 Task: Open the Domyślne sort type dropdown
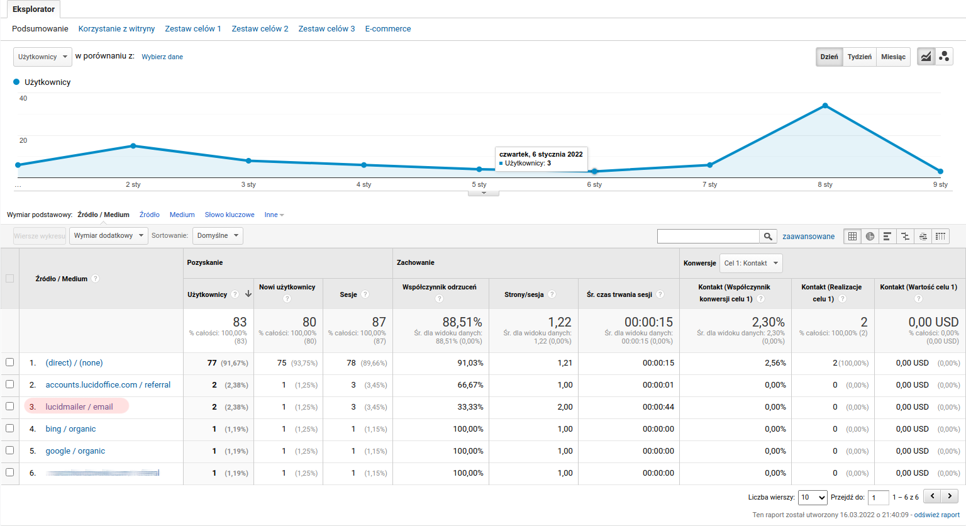(218, 236)
